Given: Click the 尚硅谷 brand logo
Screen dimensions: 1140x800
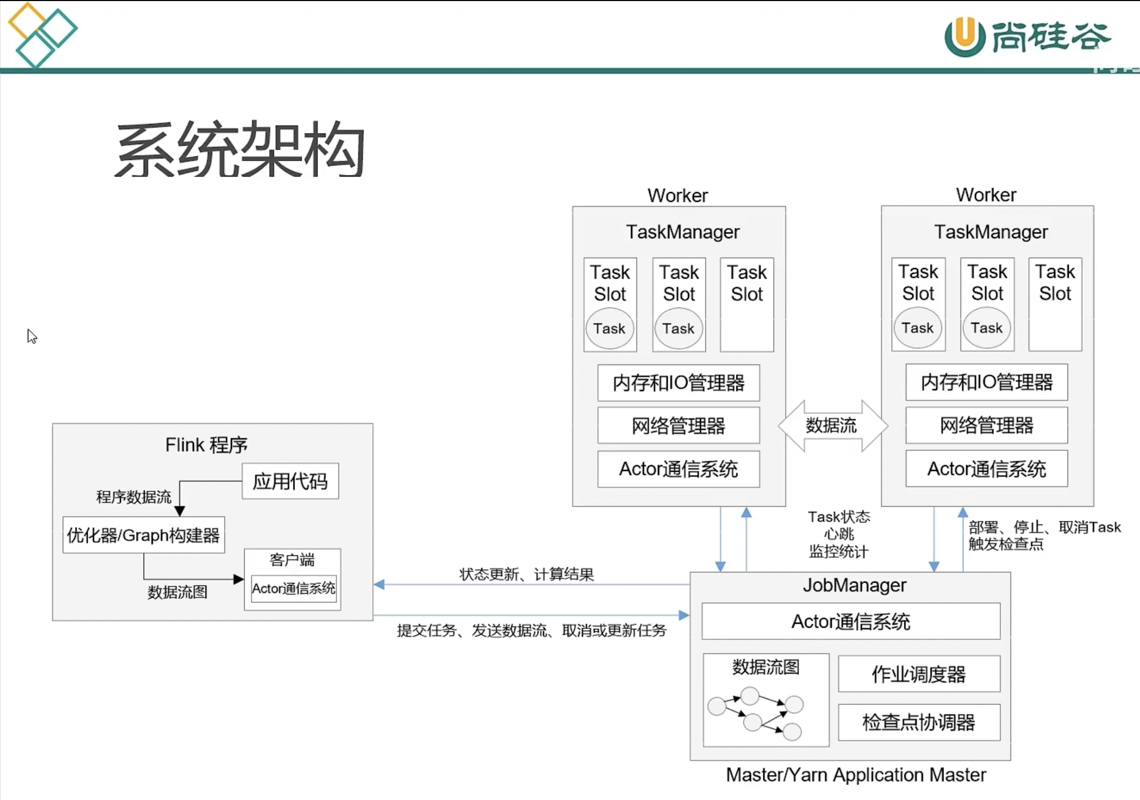Looking at the screenshot, I should 1027,36.
